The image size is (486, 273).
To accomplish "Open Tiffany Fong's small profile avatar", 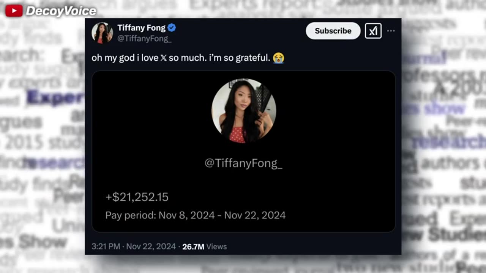I will tap(102, 33).
